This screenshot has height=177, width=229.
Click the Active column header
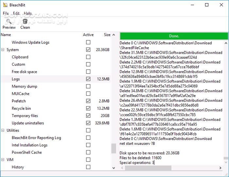[88, 35]
